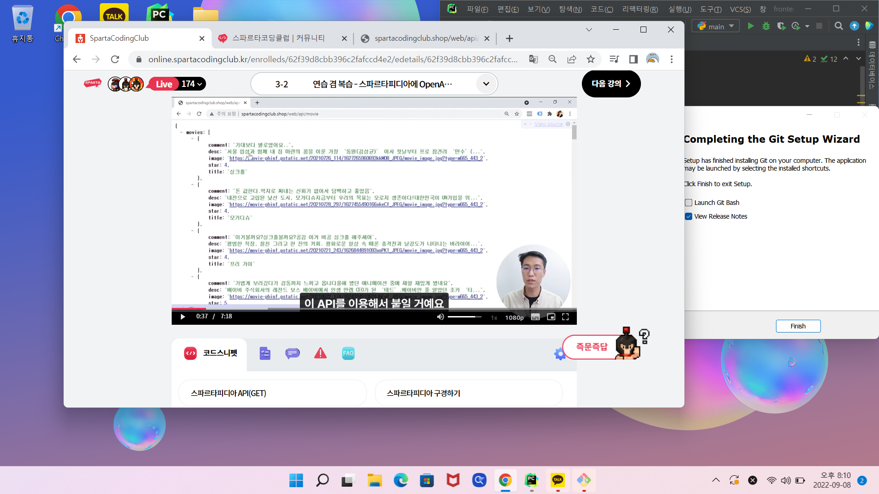Reload the Chrome page
Image resolution: width=879 pixels, height=494 pixels.
[x=115, y=59]
